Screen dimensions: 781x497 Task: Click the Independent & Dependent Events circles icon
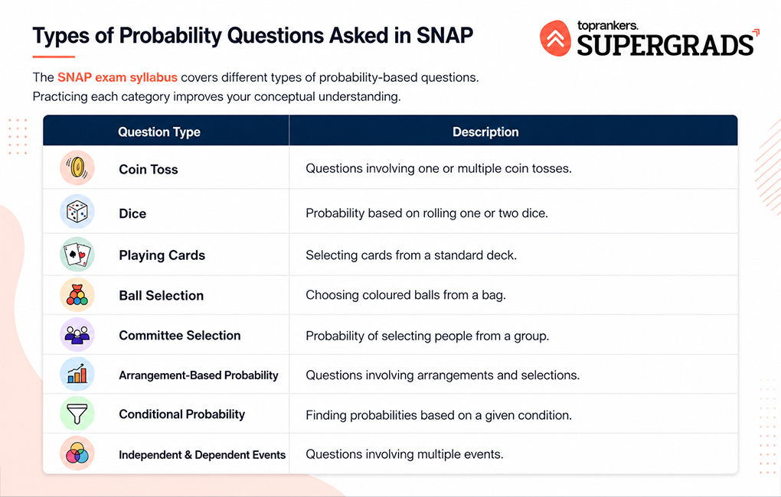[77, 453]
